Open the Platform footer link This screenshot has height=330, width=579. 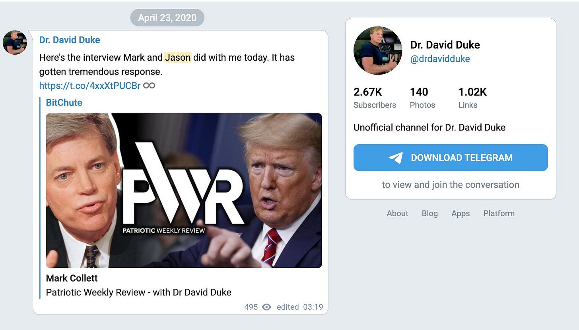pos(499,213)
